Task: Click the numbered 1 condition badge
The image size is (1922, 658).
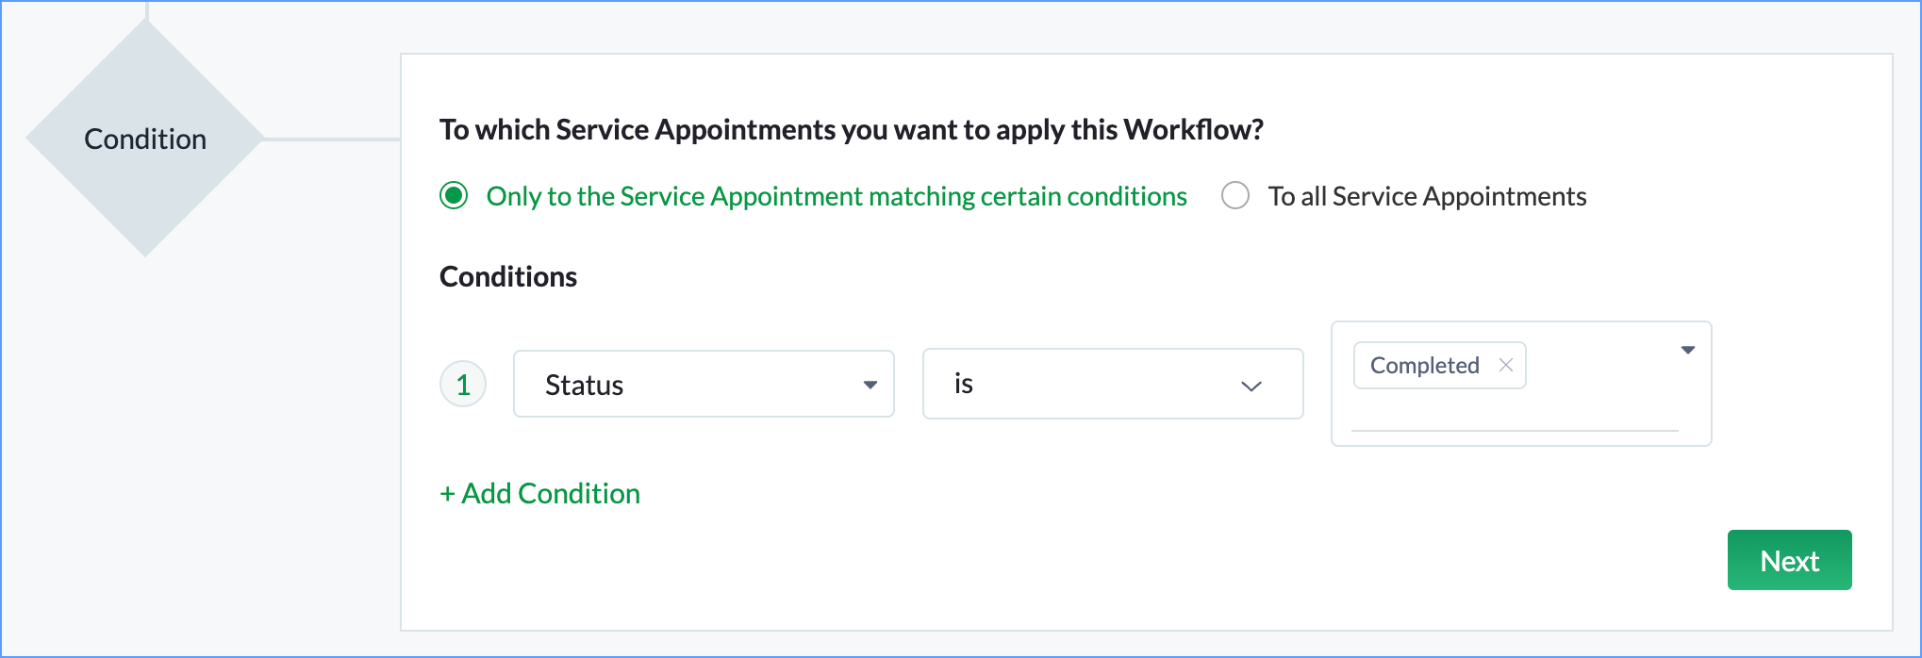Action: tap(463, 385)
